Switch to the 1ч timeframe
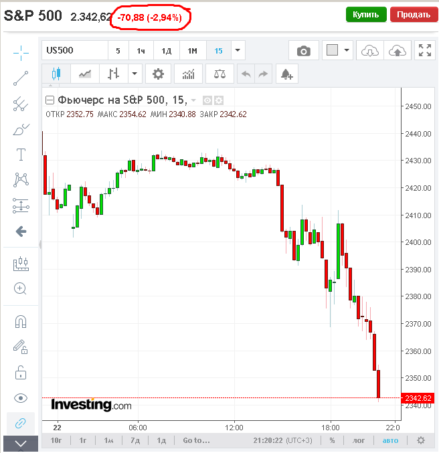Image resolution: width=439 pixels, height=453 pixels. 141,51
